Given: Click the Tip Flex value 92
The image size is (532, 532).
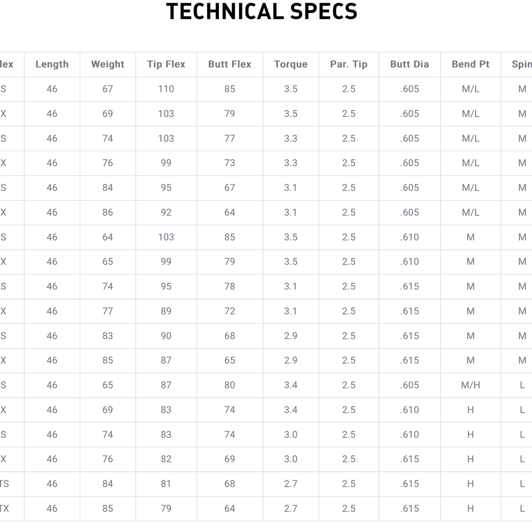Looking at the screenshot, I should click(x=166, y=213).
